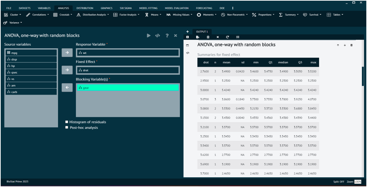Switch to the GRAPHICS tab
This screenshot has width=367, height=187.
click(106, 8)
